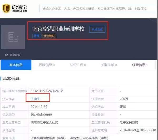Screen dimensions: 158x140
Task: Click the 江宁区民政局 registration authority cell
Action: [x=129, y=123]
